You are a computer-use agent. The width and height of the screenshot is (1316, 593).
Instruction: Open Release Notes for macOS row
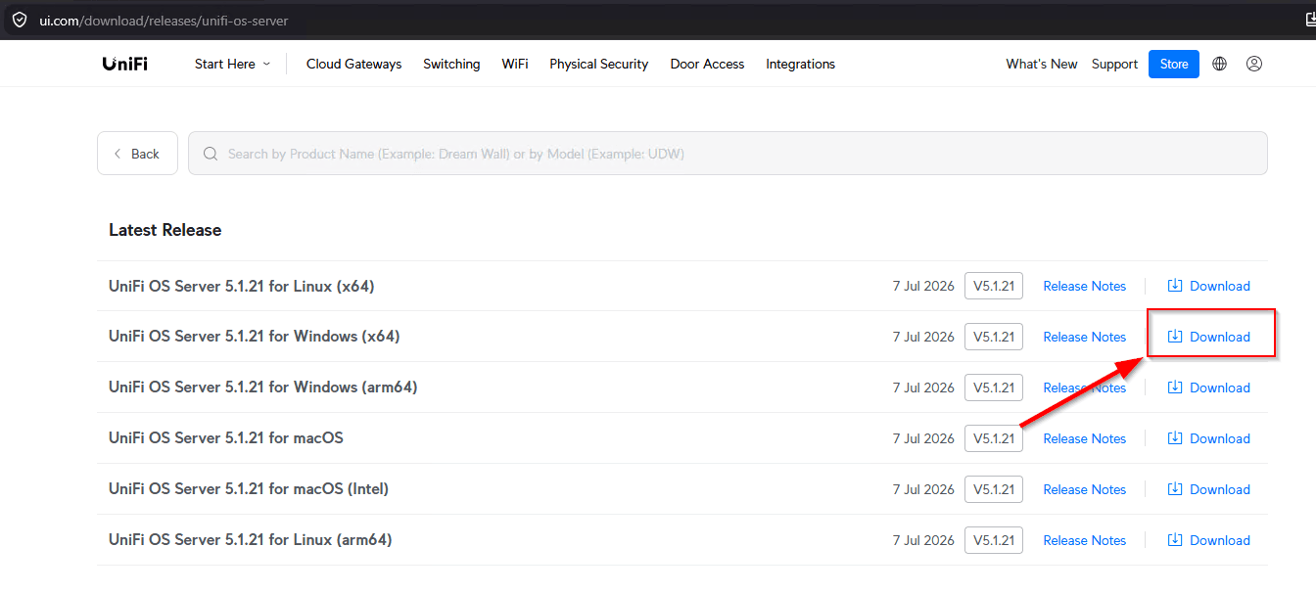coord(1085,438)
